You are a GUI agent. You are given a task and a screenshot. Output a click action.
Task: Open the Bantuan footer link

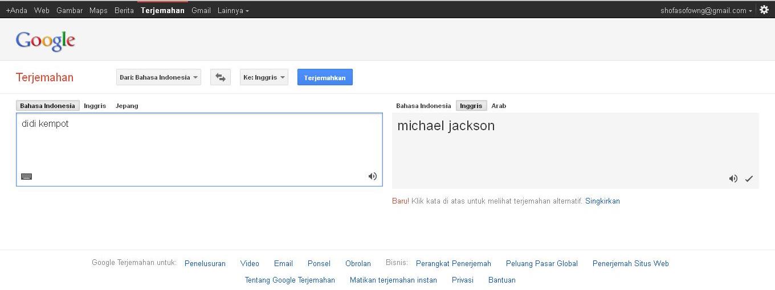pos(502,280)
